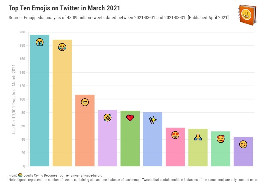Click the rolling on floor laughing emoji
Screen dimensions: 273x185
click(107, 118)
